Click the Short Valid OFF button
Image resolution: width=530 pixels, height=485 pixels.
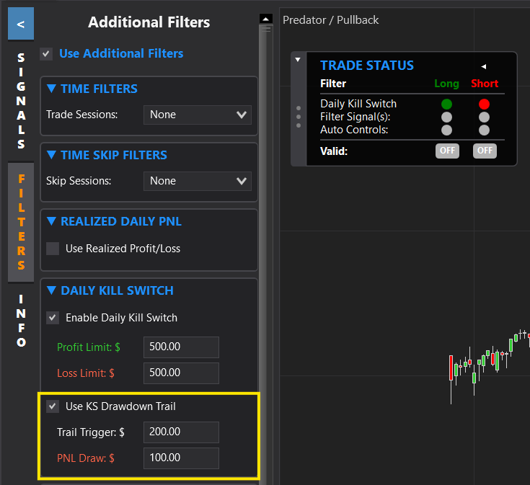(484, 151)
